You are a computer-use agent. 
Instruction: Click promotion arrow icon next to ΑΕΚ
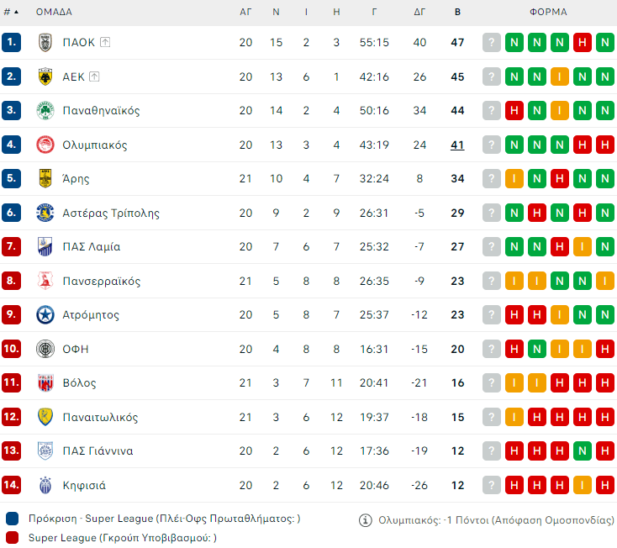pos(94,76)
